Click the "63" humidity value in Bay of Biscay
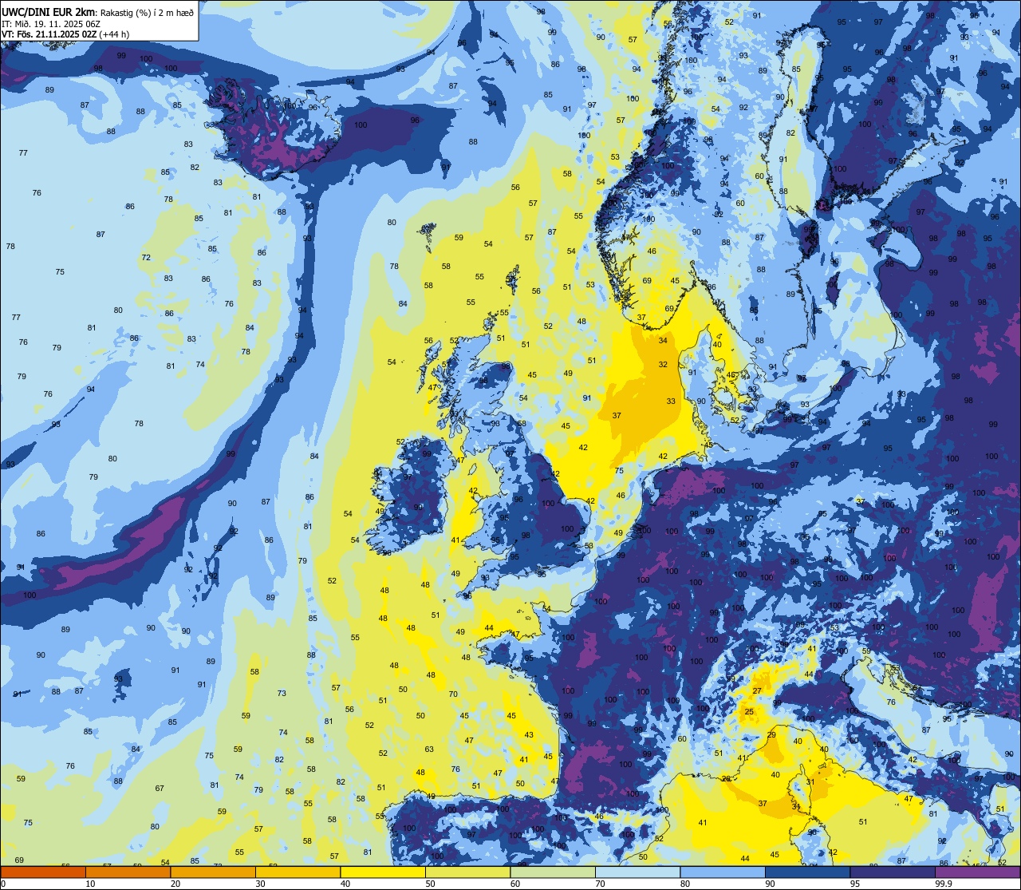The image size is (1021, 890). (x=429, y=750)
